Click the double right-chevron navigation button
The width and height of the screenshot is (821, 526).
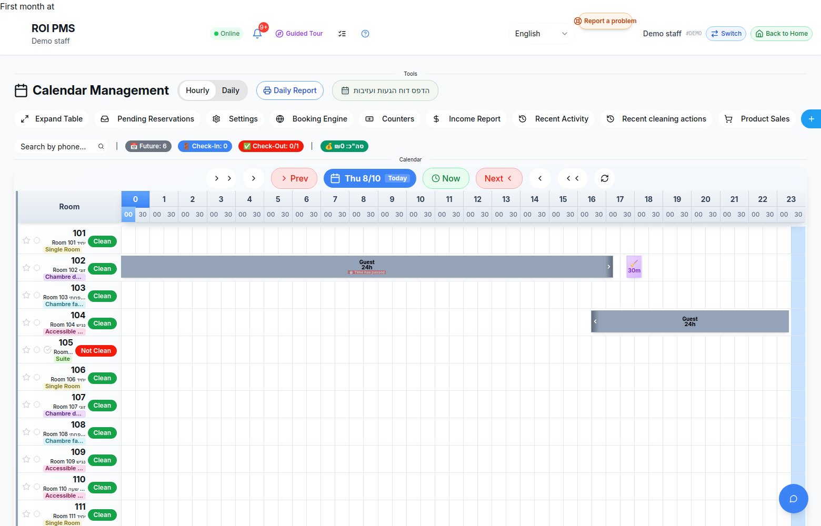point(223,178)
